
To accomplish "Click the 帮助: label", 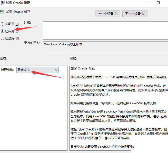I will point(74,58).
